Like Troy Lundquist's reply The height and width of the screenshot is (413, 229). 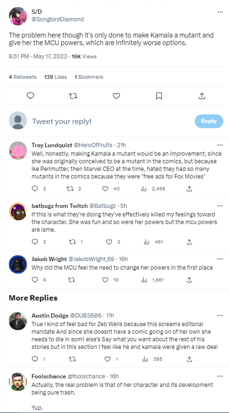105,188
